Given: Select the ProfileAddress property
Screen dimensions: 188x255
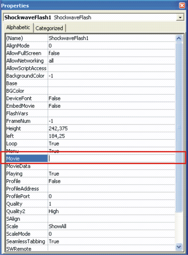Looking at the screenshot, I should click(x=27, y=189).
